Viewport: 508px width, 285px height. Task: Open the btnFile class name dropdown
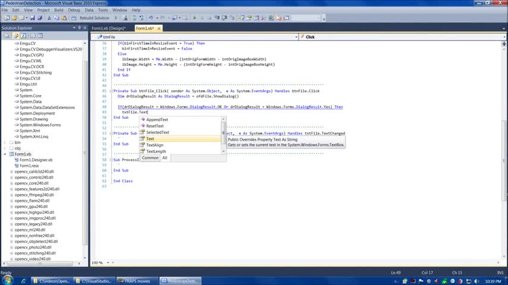[296, 37]
